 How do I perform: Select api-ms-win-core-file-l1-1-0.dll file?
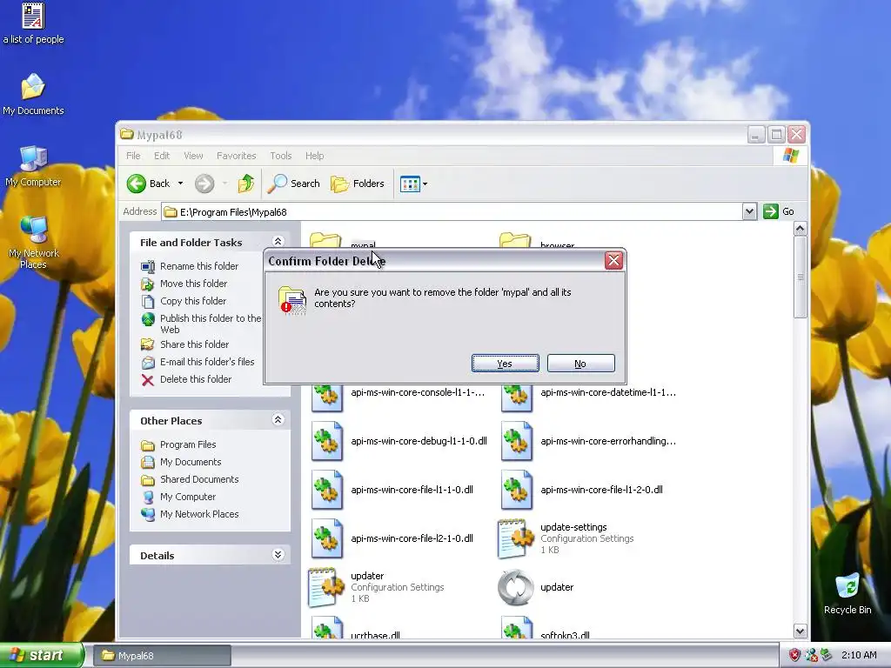pos(392,490)
